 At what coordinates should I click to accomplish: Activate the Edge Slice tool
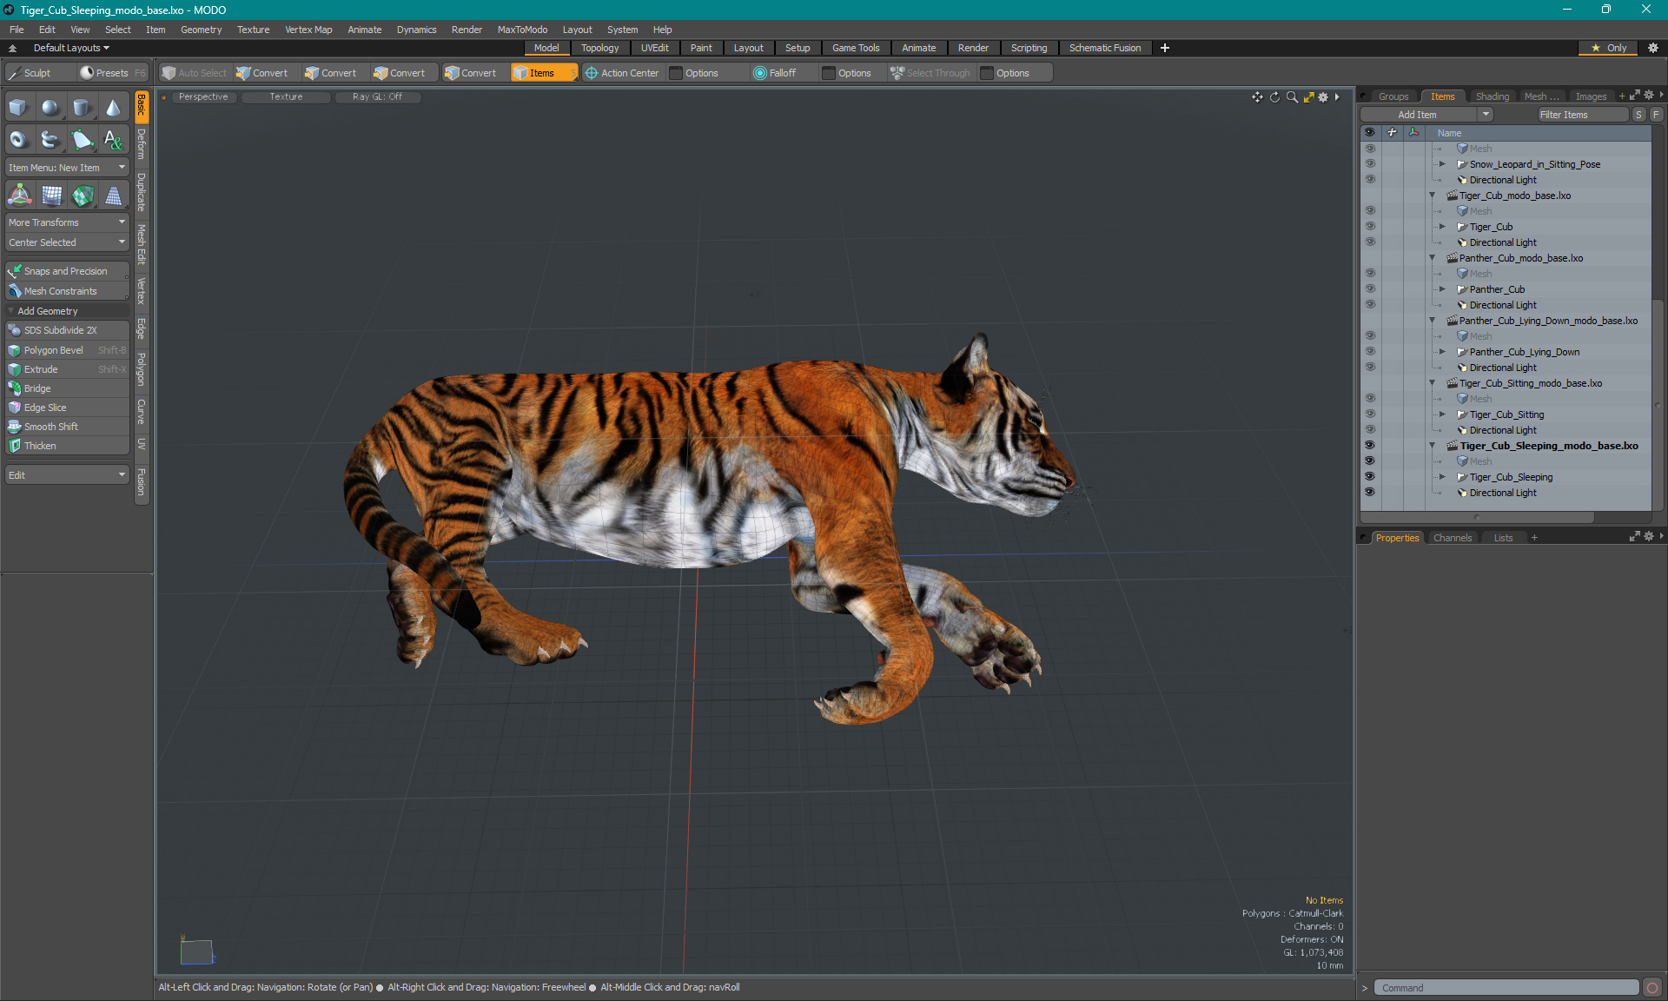(x=67, y=408)
